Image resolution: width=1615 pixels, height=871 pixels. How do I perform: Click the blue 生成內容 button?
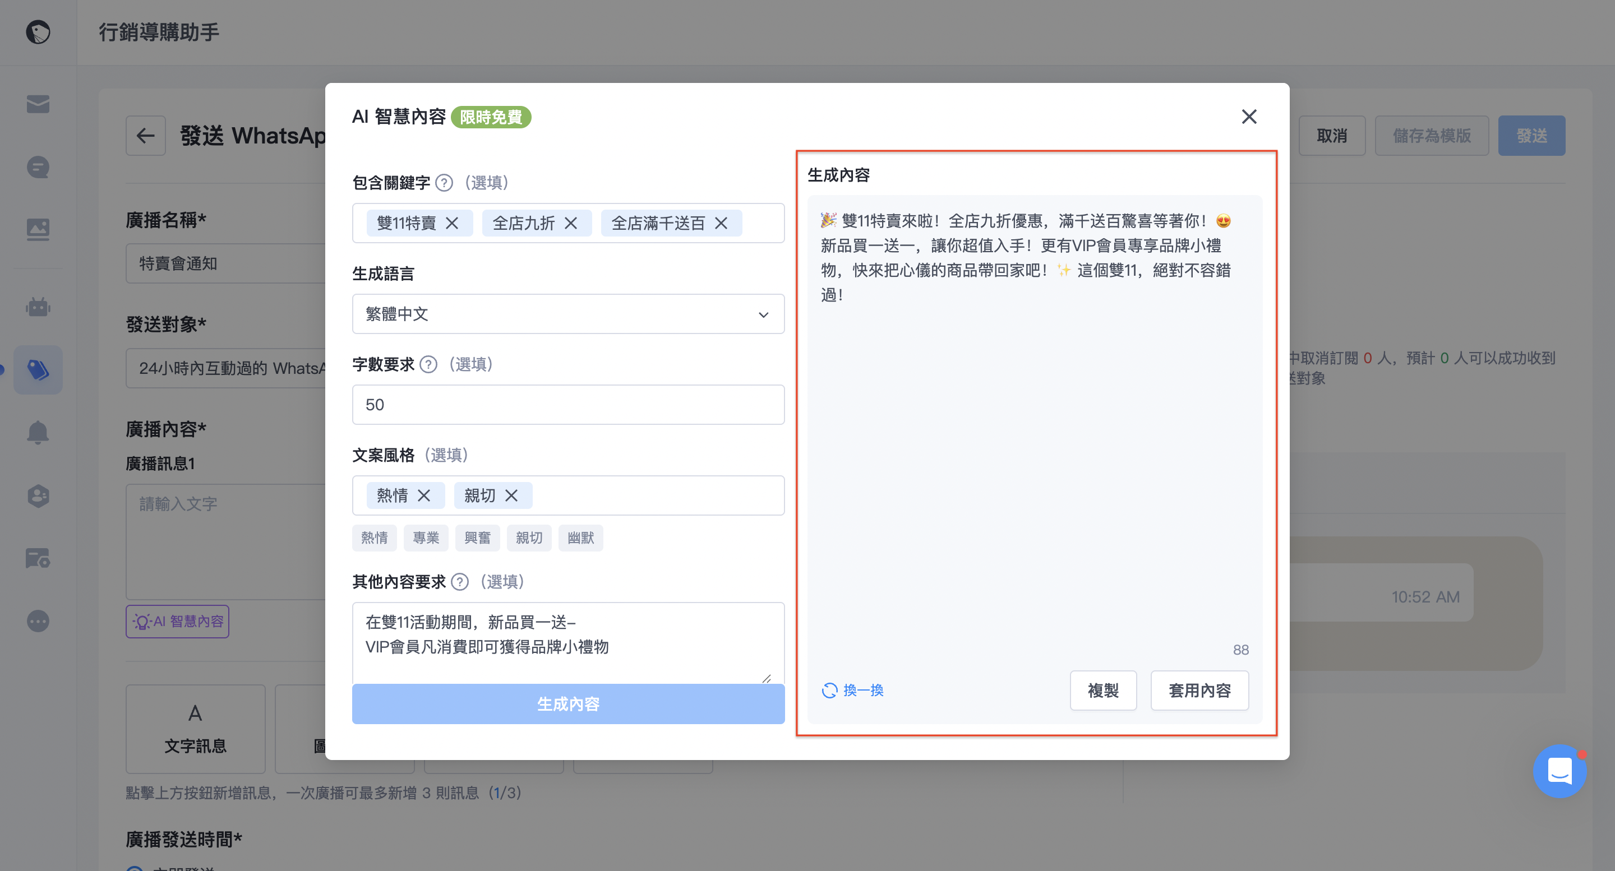(x=568, y=705)
